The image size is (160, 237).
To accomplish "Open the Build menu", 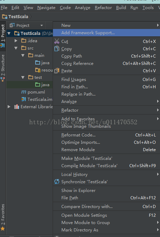I will coord(121,8).
